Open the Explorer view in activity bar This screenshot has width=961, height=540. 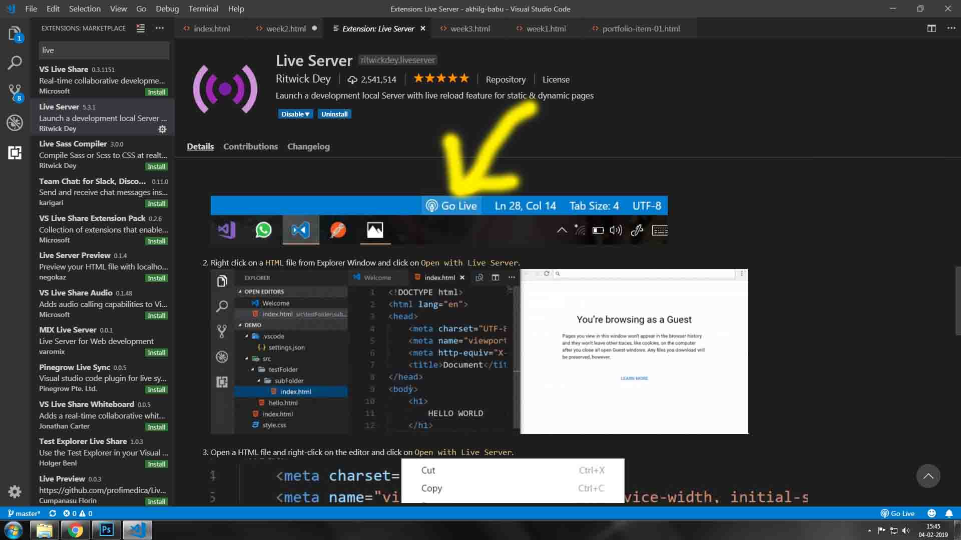click(x=15, y=33)
